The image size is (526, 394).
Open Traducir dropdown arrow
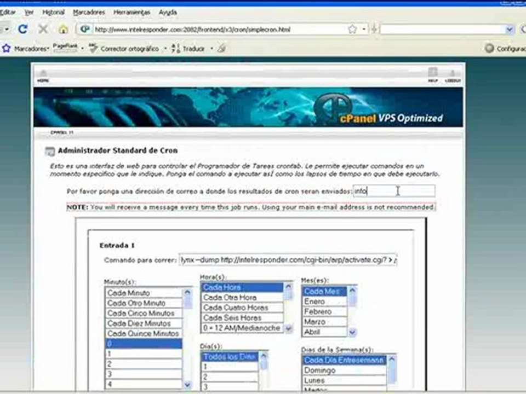(211, 49)
